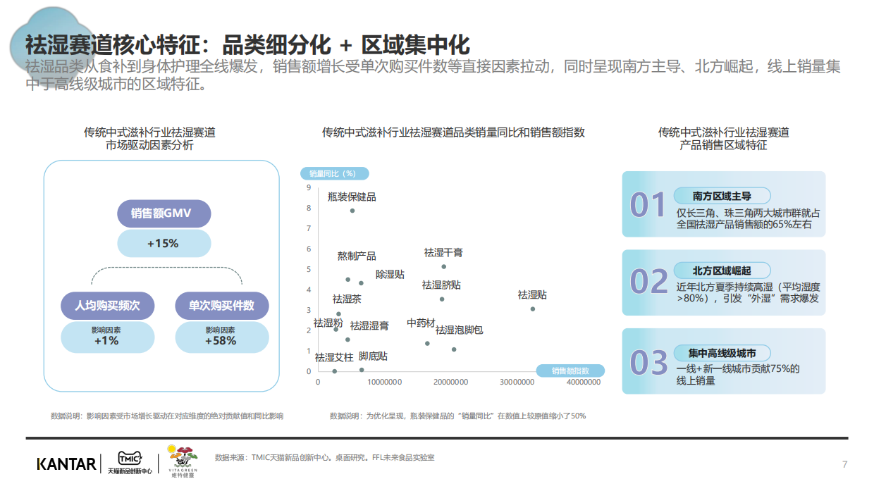Click the Vita Green 维特健灵 logo
Image resolution: width=874 pixels, height=491 pixels.
pyautogui.click(x=184, y=461)
